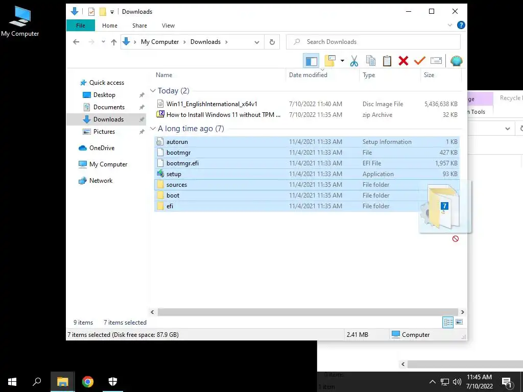The height and width of the screenshot is (392, 523).
Task: Select the How to Install Windows 11 zip
Action: click(x=307, y=115)
